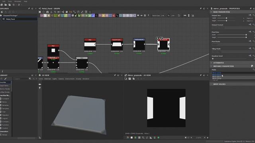Open the Windows menu
This screenshot has height=143, width=255.
coord(18,1)
